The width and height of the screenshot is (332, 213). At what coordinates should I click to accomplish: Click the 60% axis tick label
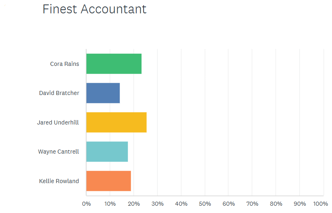click(x=228, y=204)
